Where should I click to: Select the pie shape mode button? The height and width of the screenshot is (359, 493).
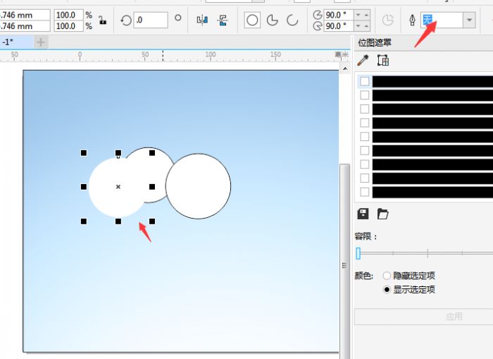click(273, 20)
